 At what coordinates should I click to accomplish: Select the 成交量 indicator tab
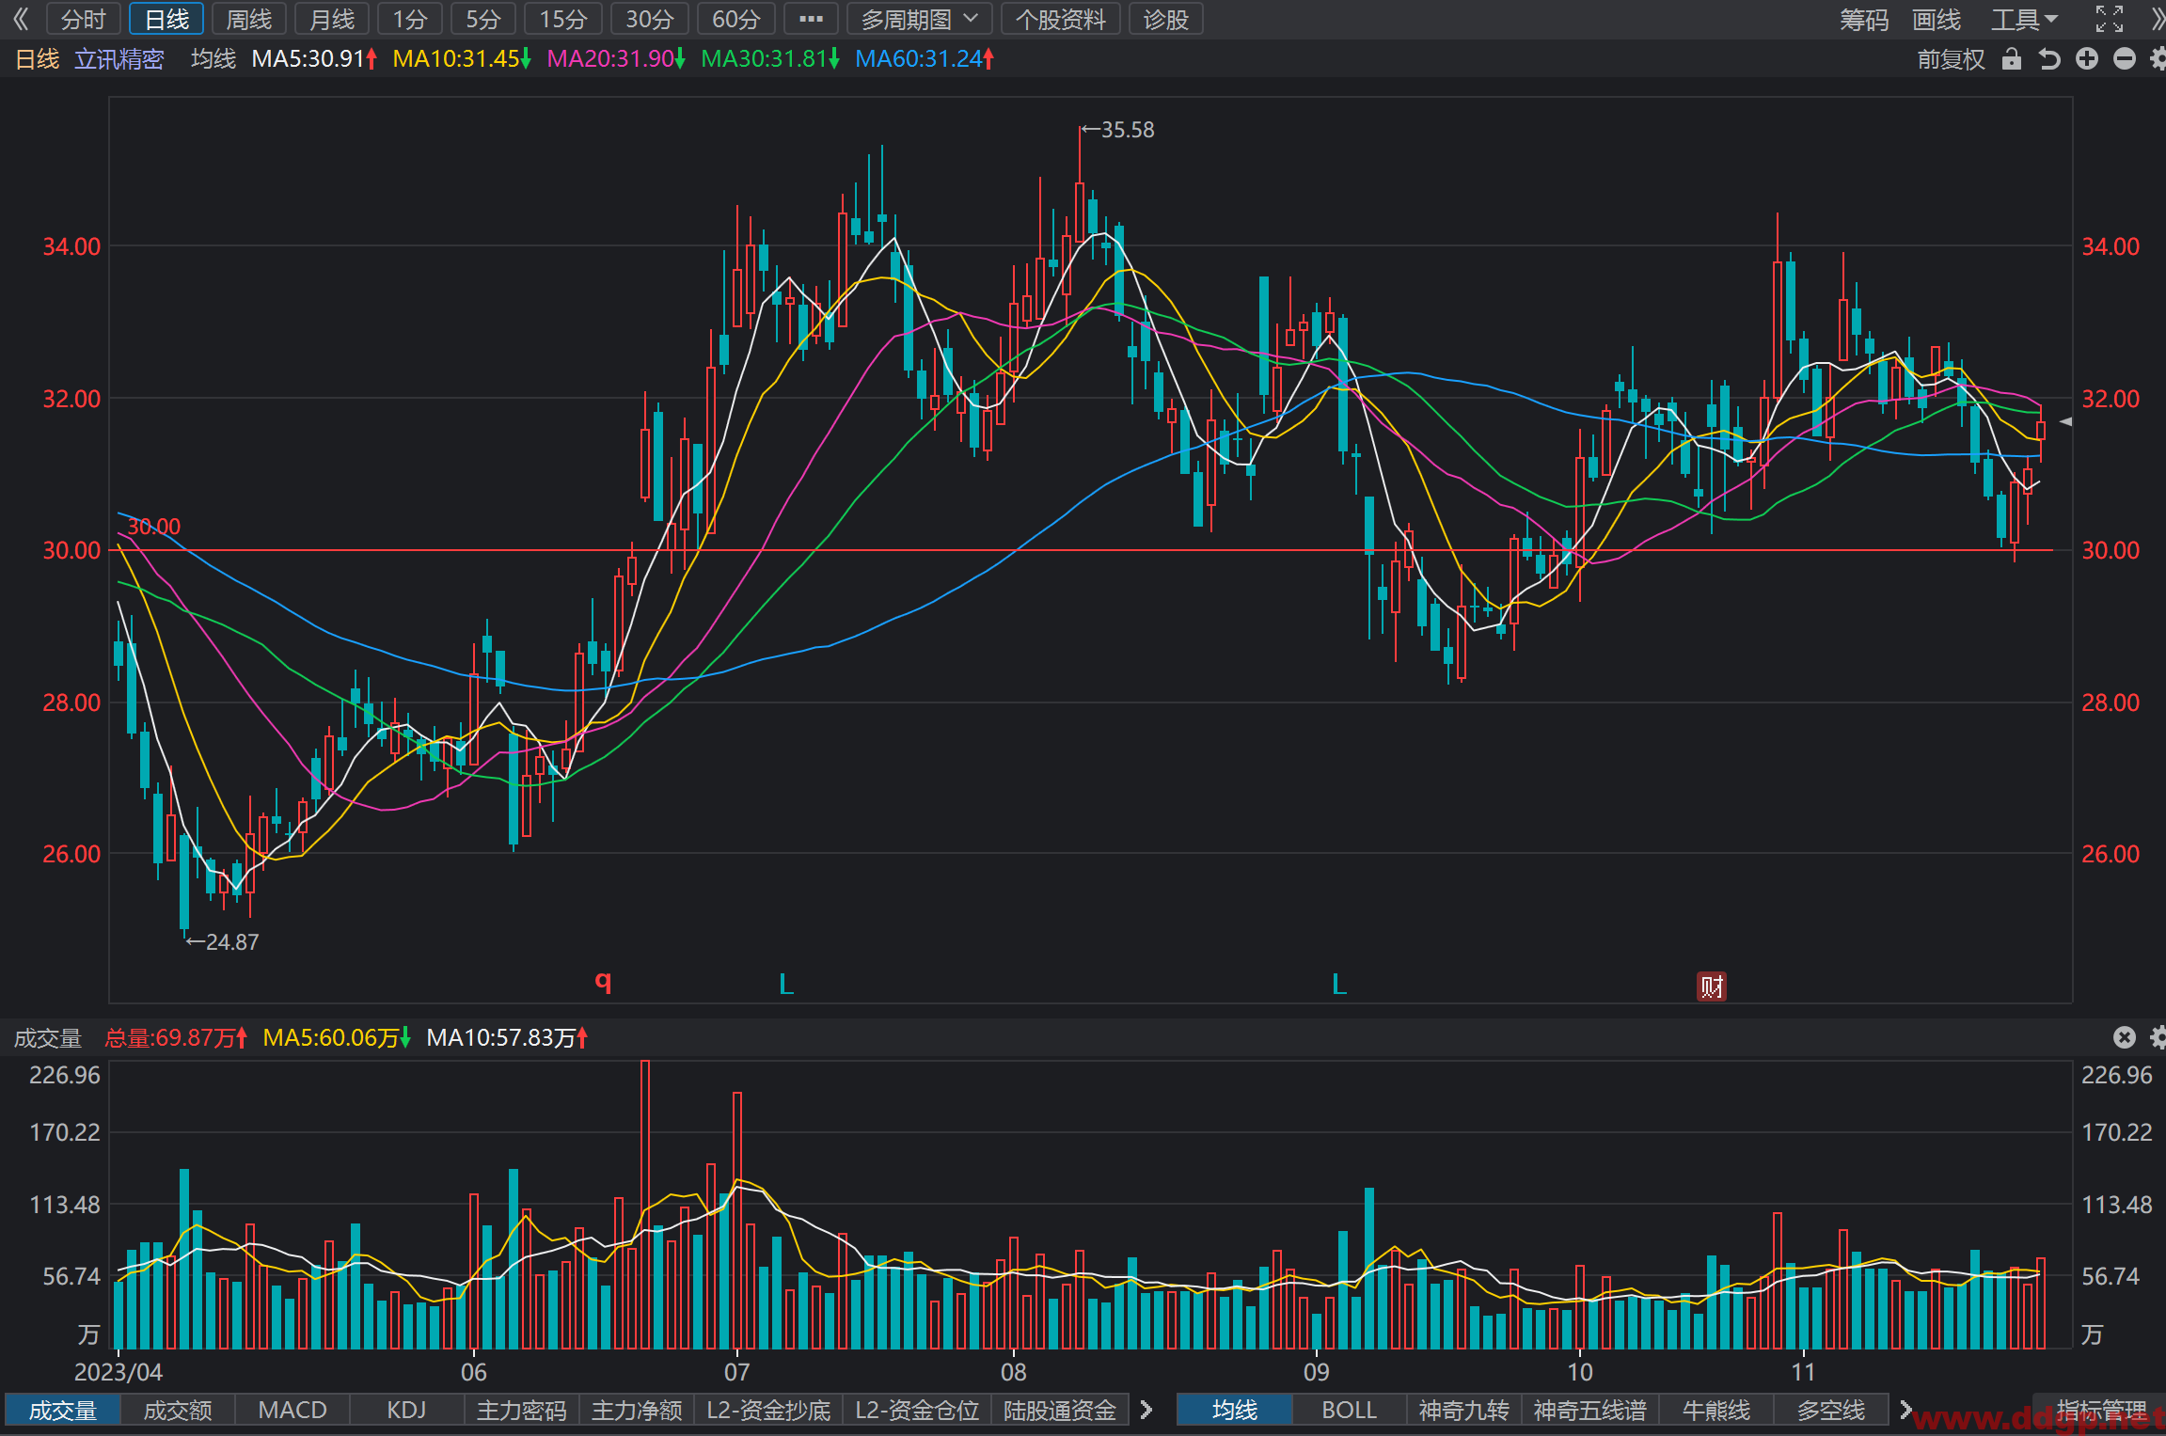click(x=63, y=1410)
